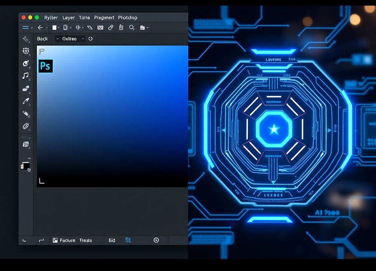
Task: Click the envelope mail icon
Action: point(100,28)
